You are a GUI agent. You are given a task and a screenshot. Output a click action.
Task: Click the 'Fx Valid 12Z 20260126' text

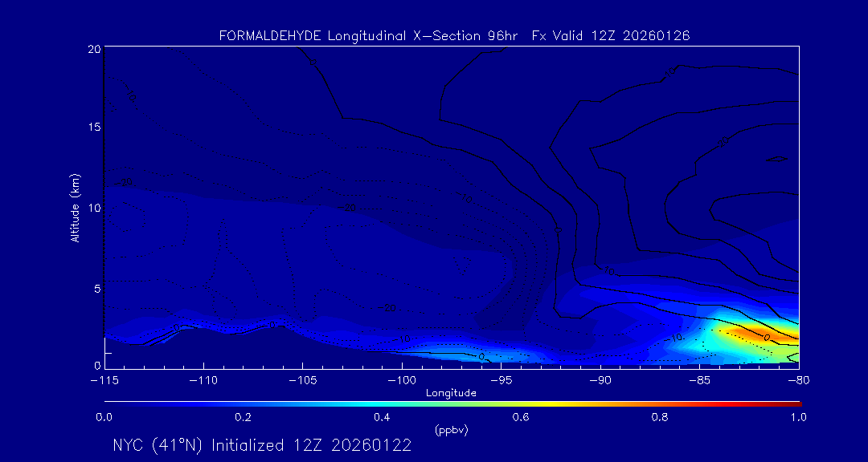(611, 36)
